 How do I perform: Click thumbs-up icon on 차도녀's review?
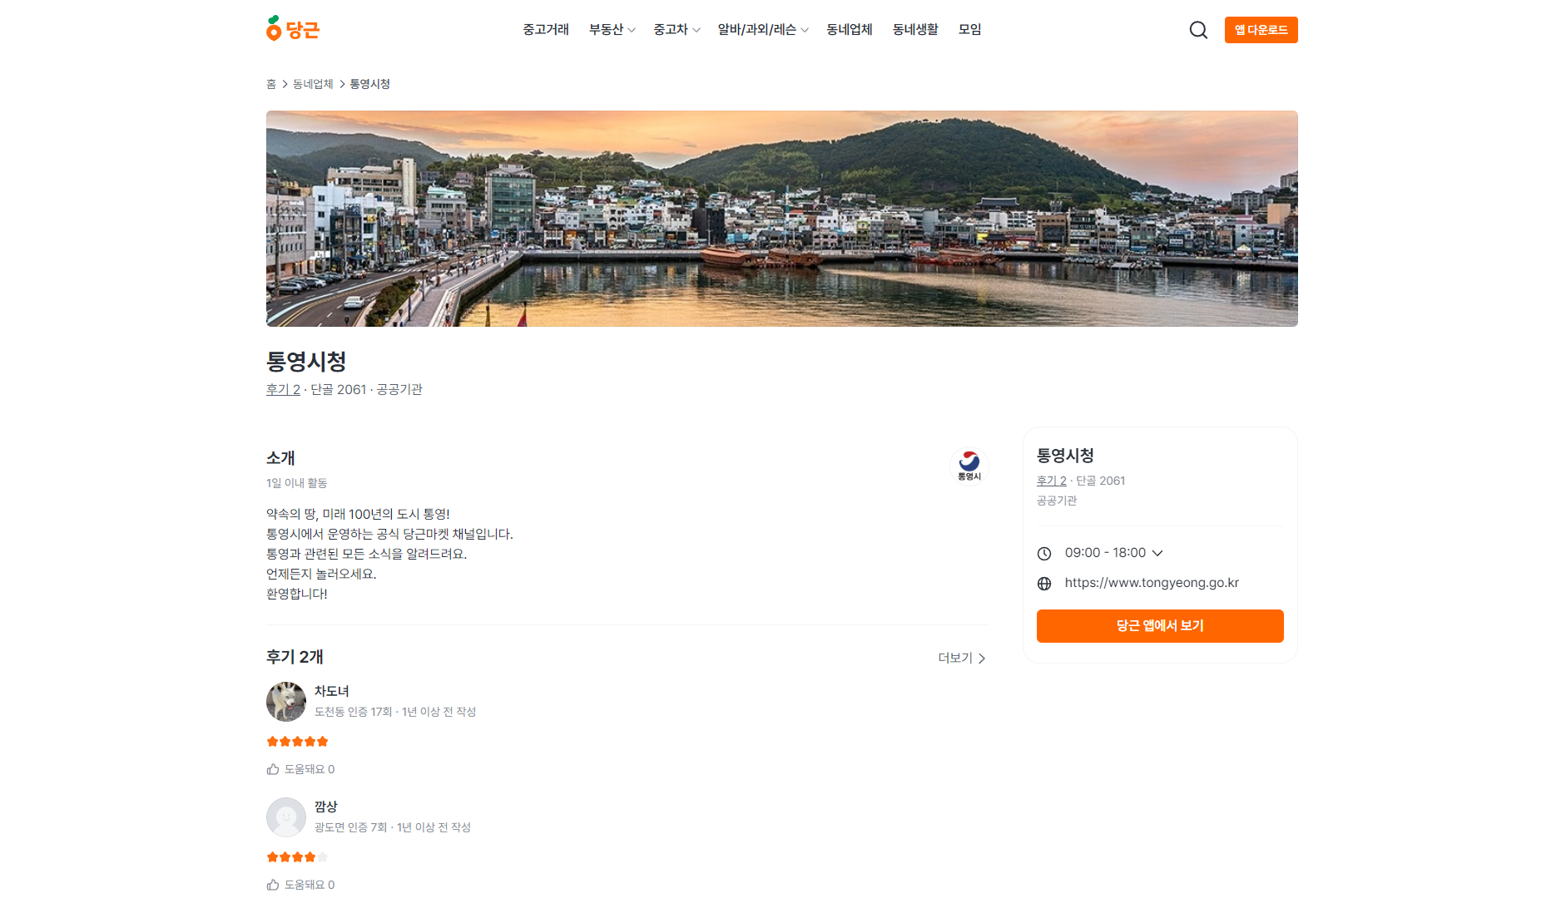pos(273,769)
